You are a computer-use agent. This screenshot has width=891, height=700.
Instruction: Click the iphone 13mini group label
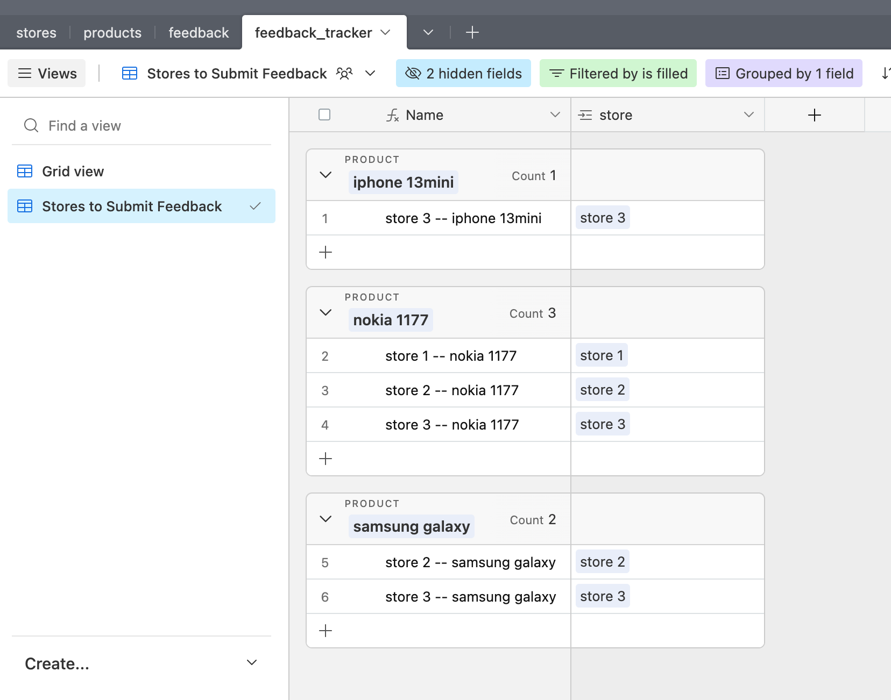point(404,182)
